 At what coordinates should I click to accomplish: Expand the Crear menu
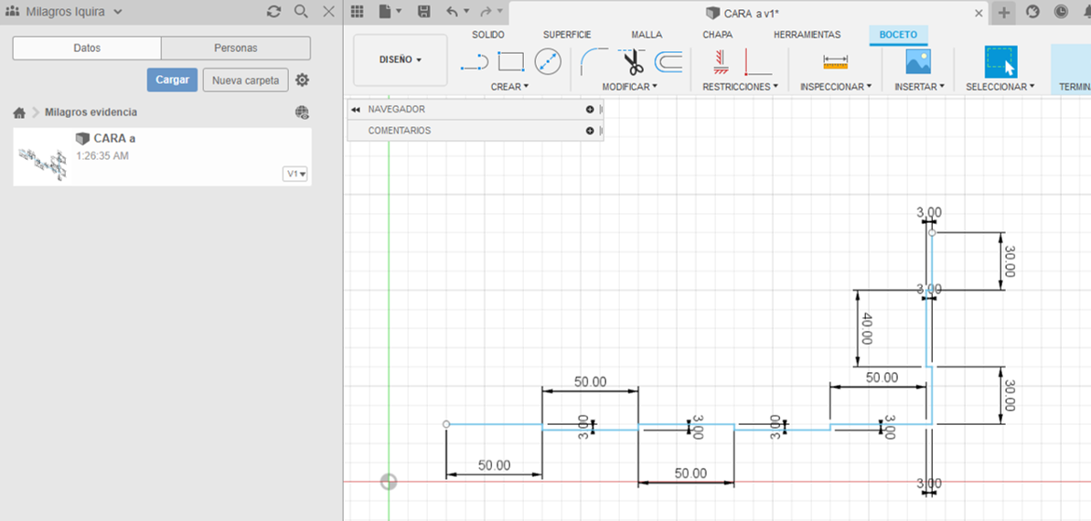[x=509, y=87]
